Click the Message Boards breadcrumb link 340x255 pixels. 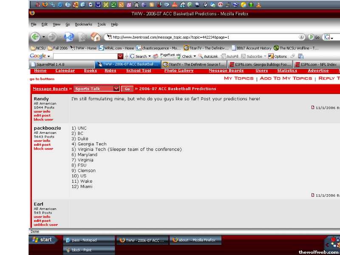50,89
